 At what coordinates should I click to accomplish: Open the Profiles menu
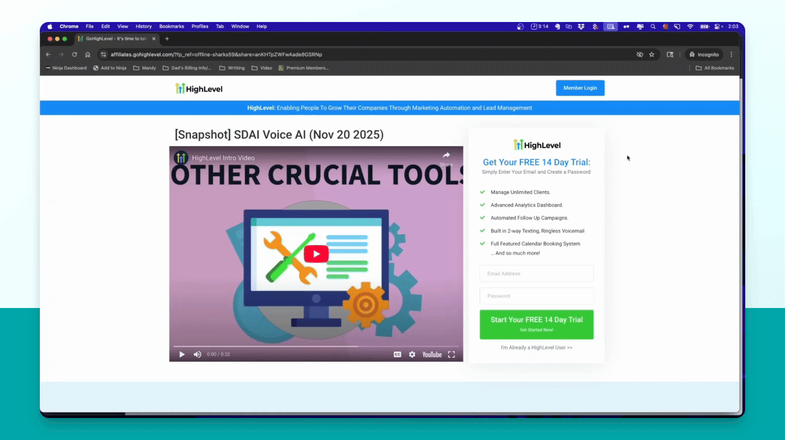200,26
